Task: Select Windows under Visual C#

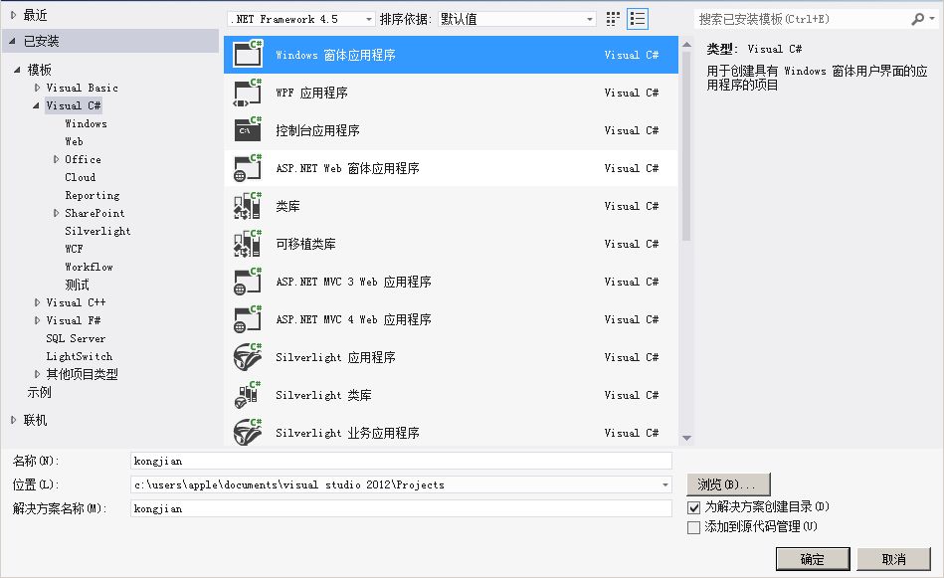Action: (86, 123)
